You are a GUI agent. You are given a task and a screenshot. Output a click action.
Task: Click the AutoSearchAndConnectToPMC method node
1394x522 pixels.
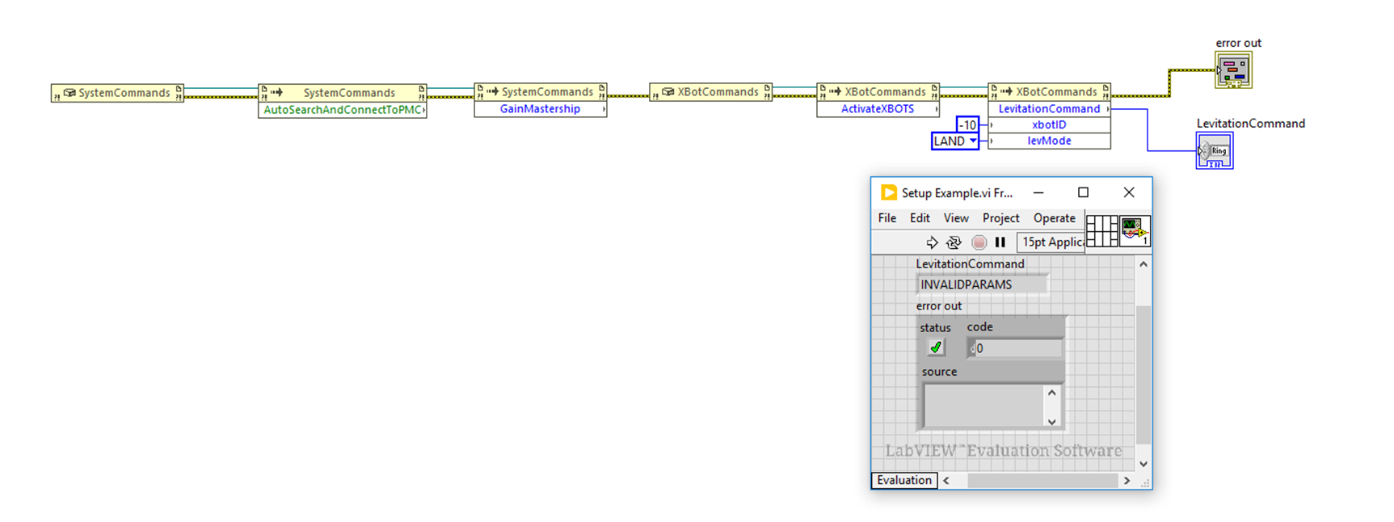342,110
